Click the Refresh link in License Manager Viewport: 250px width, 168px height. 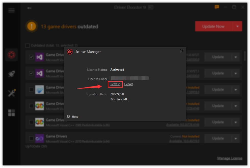[x=115, y=84]
